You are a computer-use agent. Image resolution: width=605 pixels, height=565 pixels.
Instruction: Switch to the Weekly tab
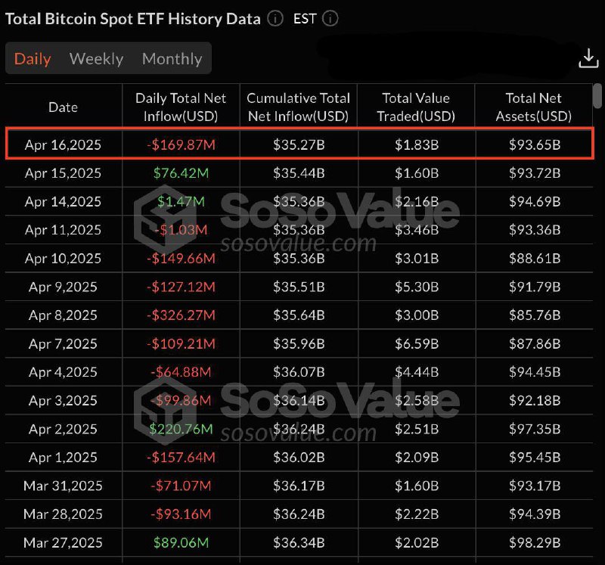[x=97, y=59]
